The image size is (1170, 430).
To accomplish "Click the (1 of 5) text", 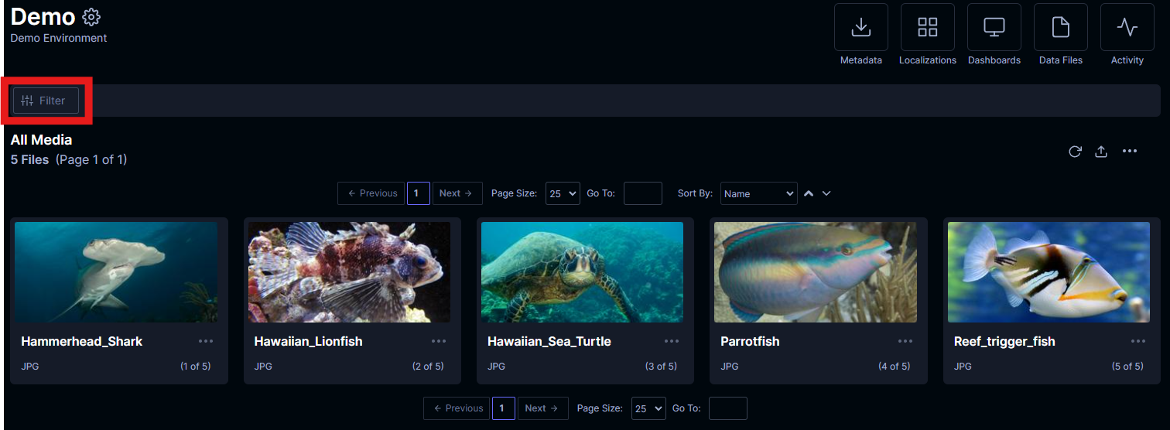I will (195, 367).
